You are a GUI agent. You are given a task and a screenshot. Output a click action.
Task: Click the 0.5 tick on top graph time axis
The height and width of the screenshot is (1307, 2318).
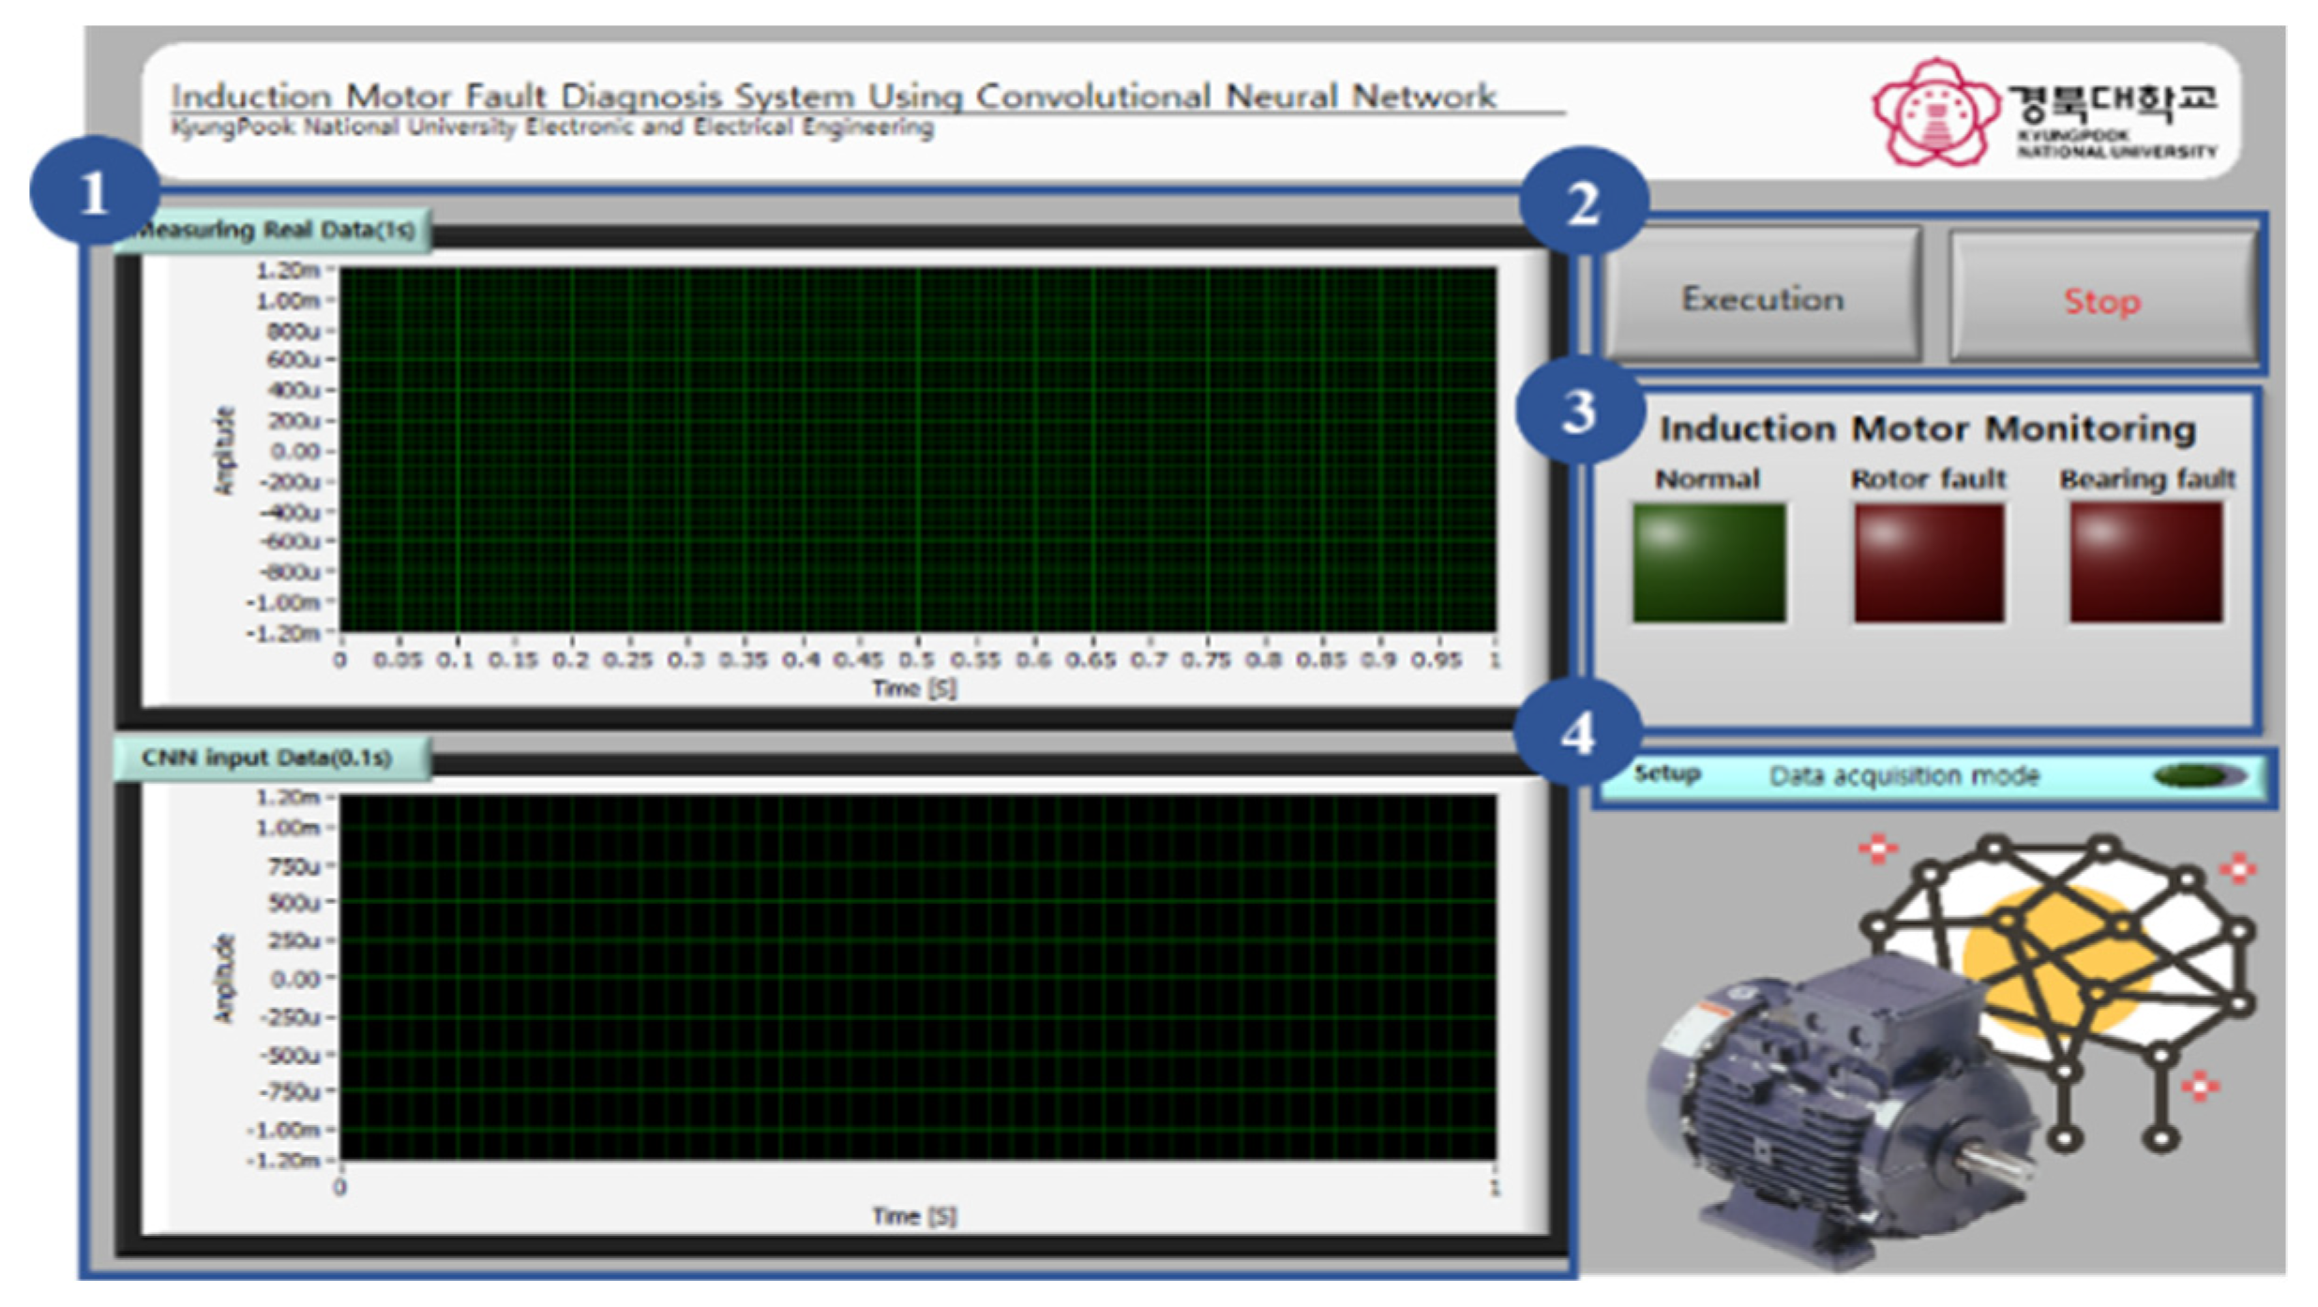pos(916,660)
